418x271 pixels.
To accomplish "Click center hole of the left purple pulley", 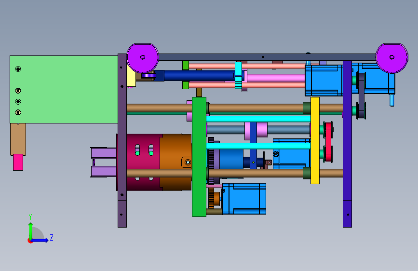I will (x=143, y=57).
